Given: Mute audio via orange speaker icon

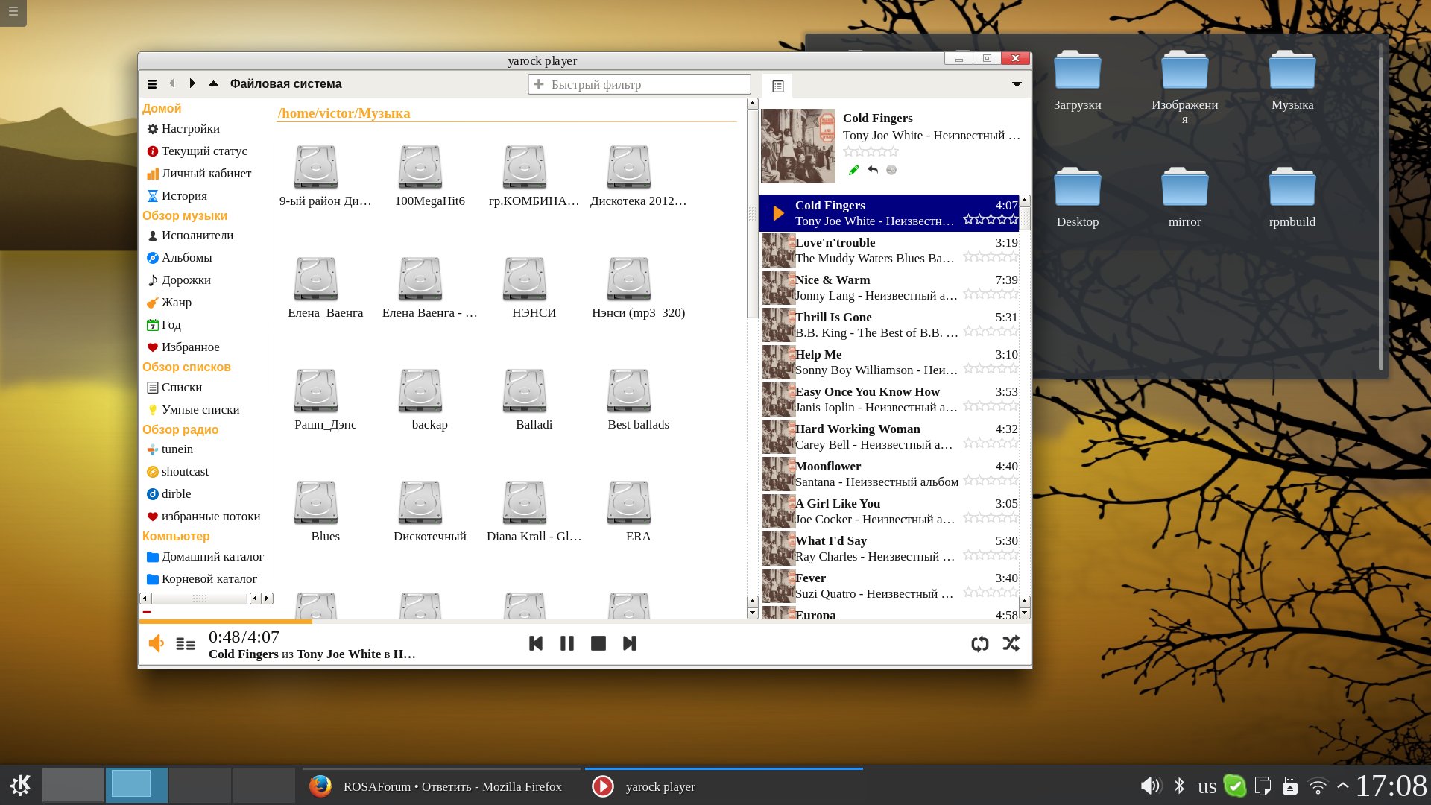Looking at the screenshot, I should (156, 643).
